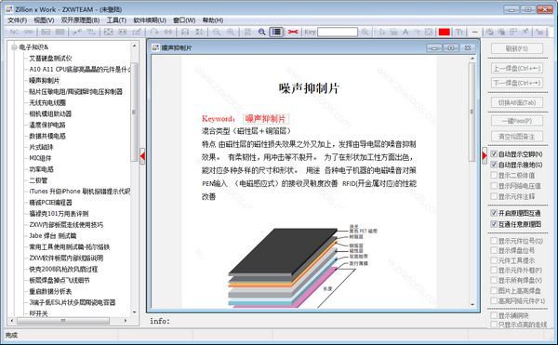Toggle the list view toolbar icon
This screenshot has width=558, height=345.
coord(276,32)
